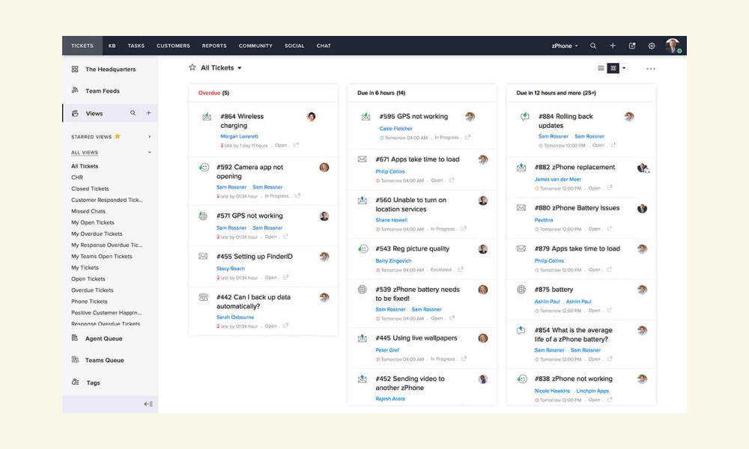This screenshot has height=449, width=749.
Task: Open the view layout dropdown arrow
Action: [624, 68]
